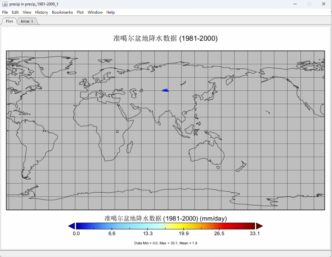Open the File menu
Image resolution: width=332 pixels, height=257 pixels.
coord(5,12)
